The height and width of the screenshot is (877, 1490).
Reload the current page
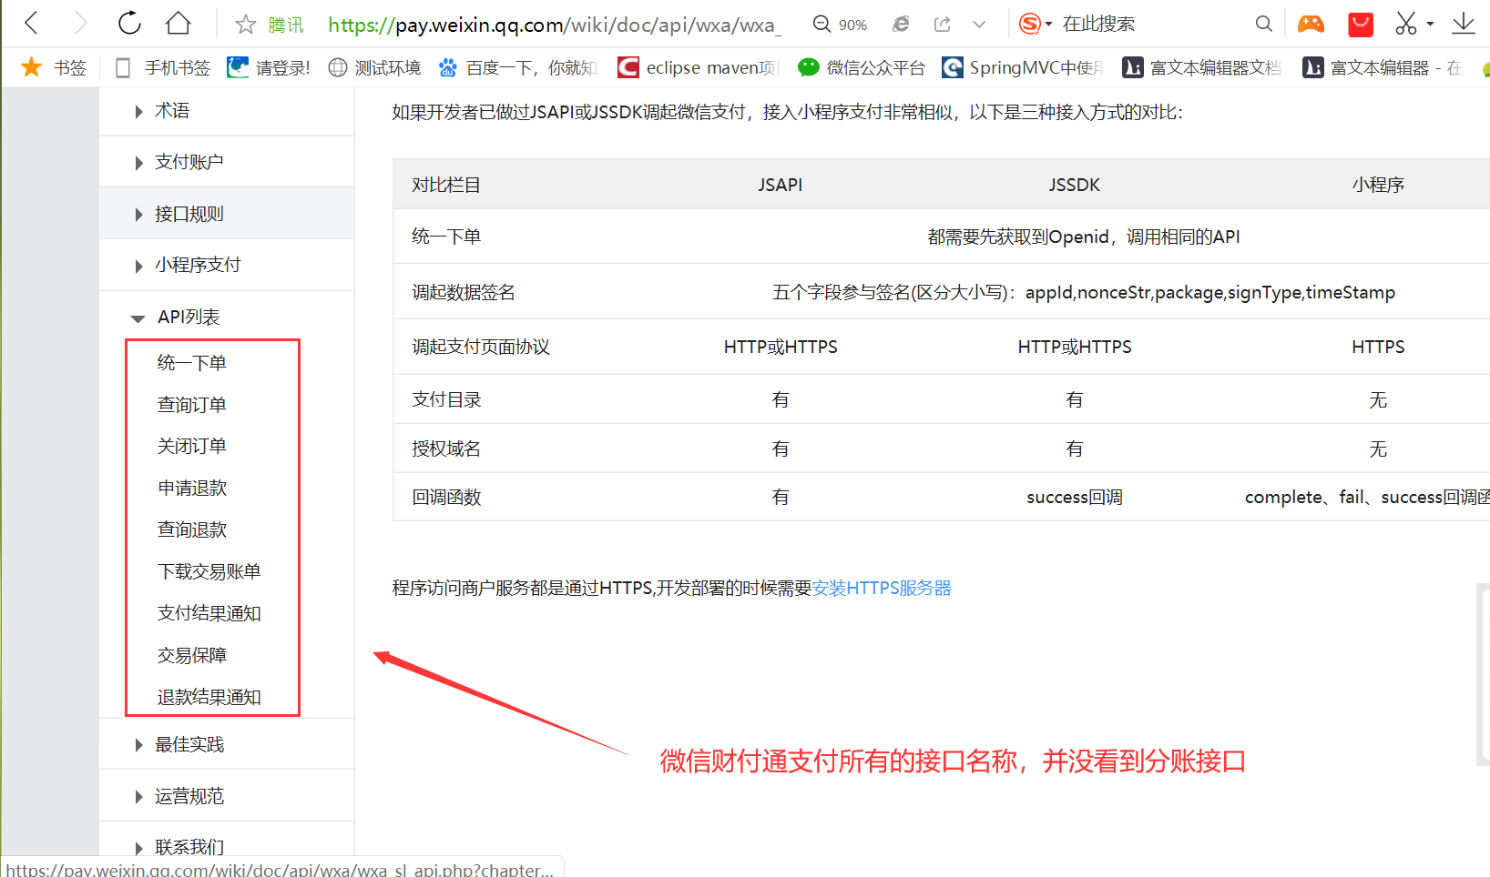click(129, 24)
